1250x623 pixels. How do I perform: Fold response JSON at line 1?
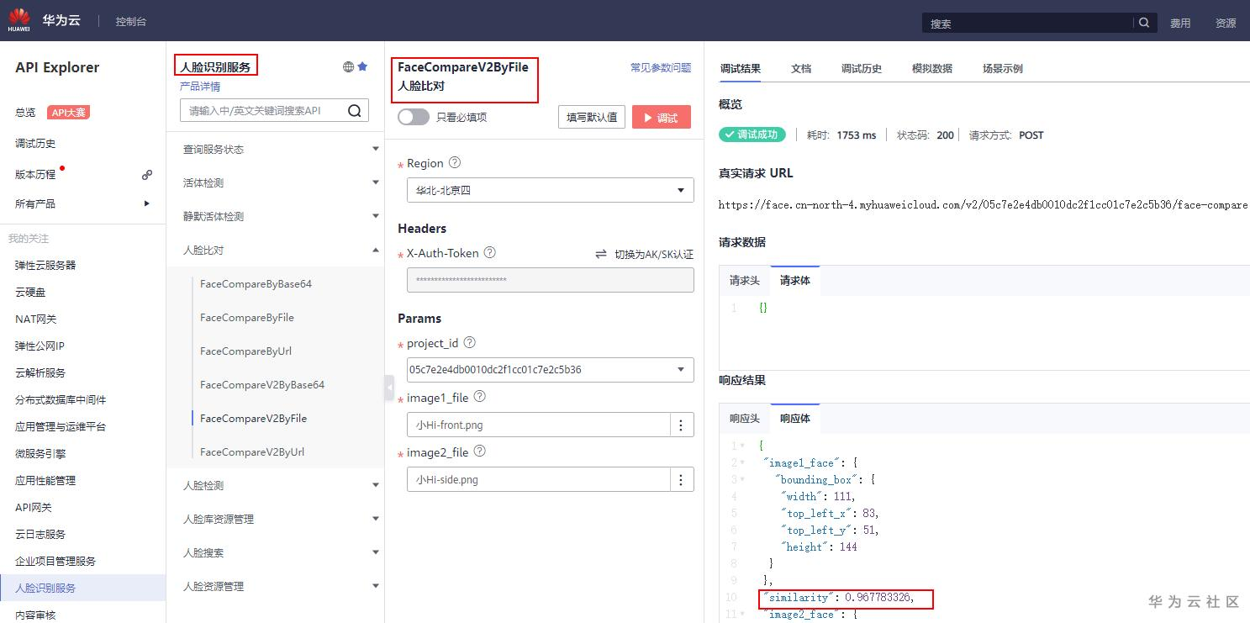click(x=742, y=446)
